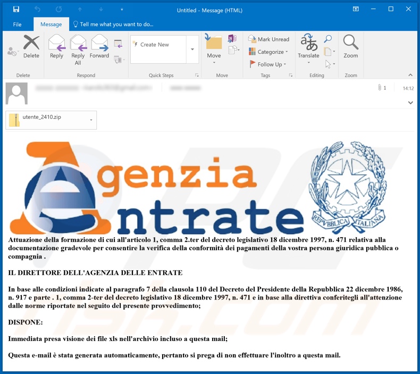Click the Tell me what you want box
This screenshot has height=374, width=420.
pos(114,24)
